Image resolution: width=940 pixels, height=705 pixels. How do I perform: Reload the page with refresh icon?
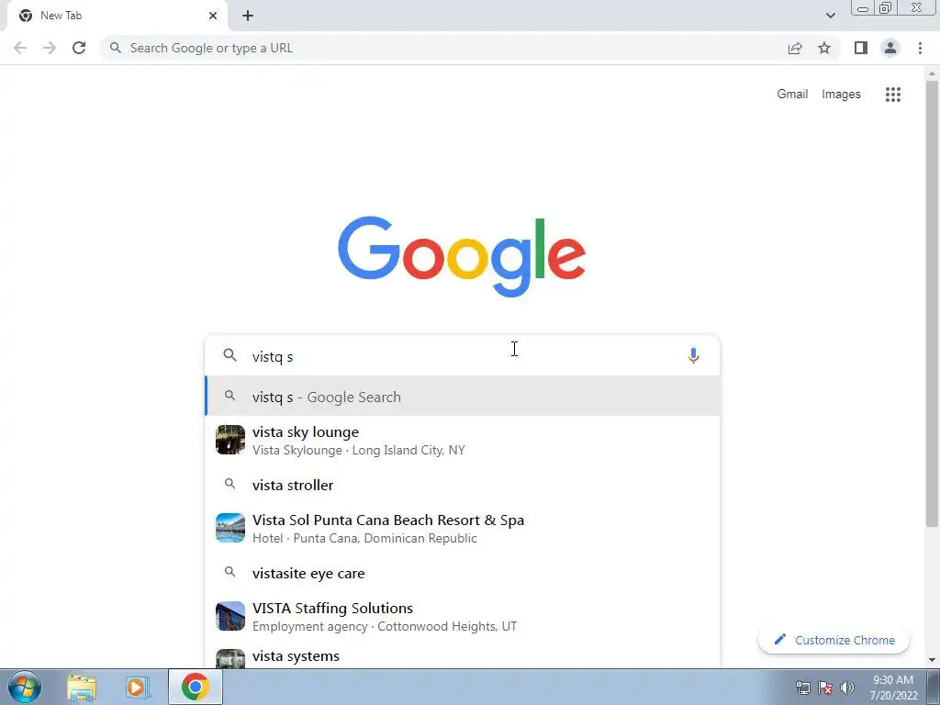[x=79, y=48]
